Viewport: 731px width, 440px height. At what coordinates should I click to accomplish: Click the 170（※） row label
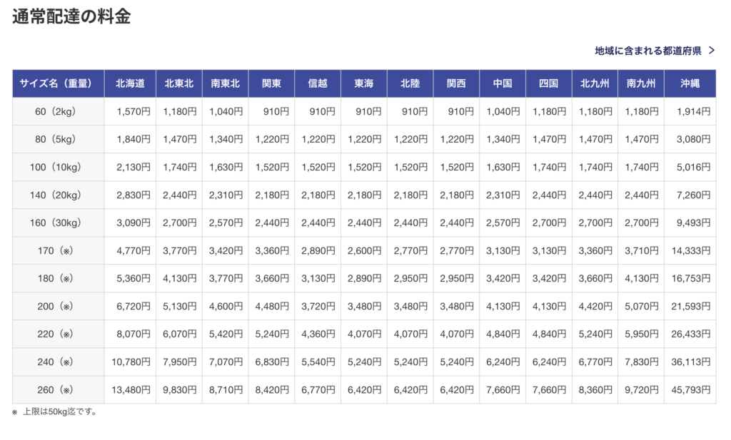59,250
